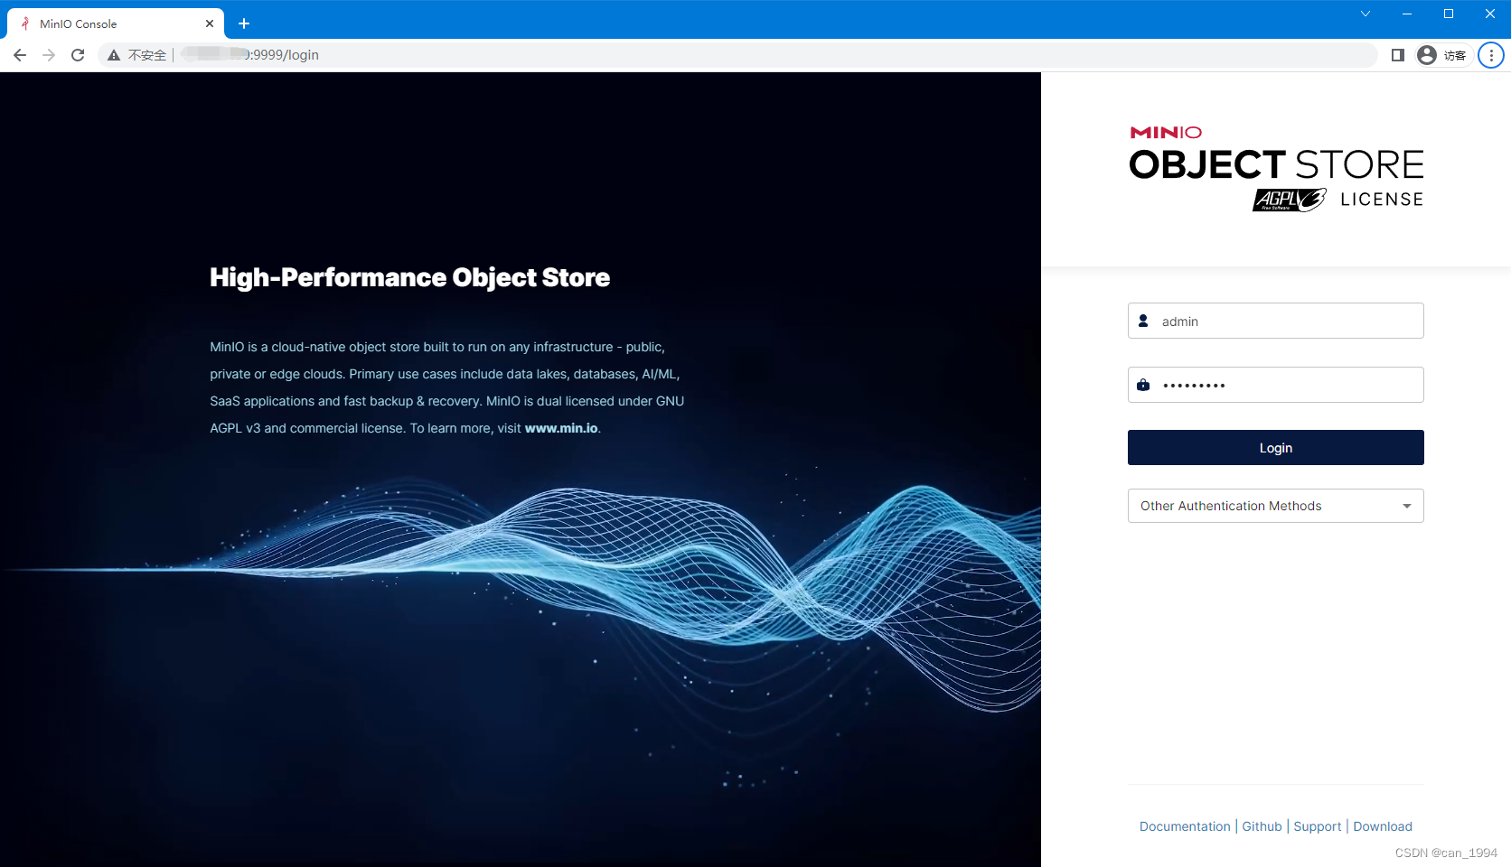Reload the login page
1511x867 pixels.
tap(78, 55)
